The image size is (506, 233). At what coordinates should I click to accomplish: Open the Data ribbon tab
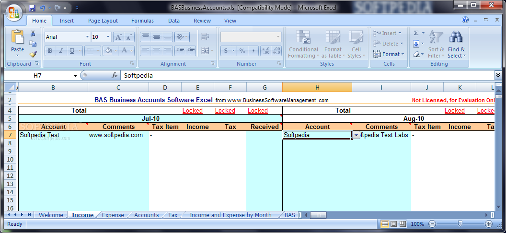[173, 21]
